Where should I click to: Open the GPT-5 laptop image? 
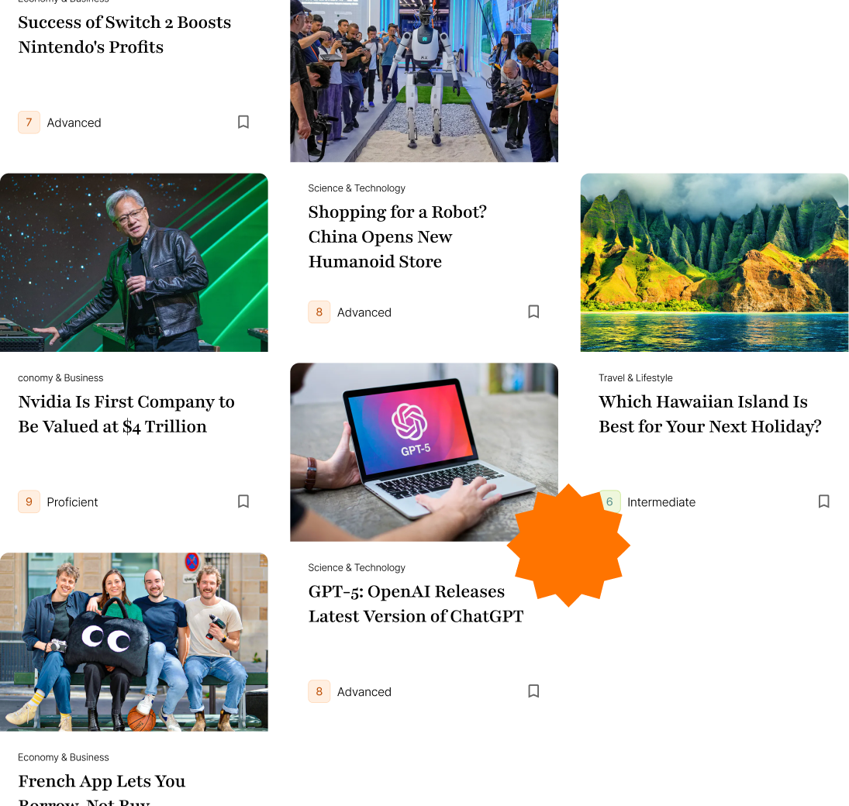pyautogui.click(x=424, y=452)
